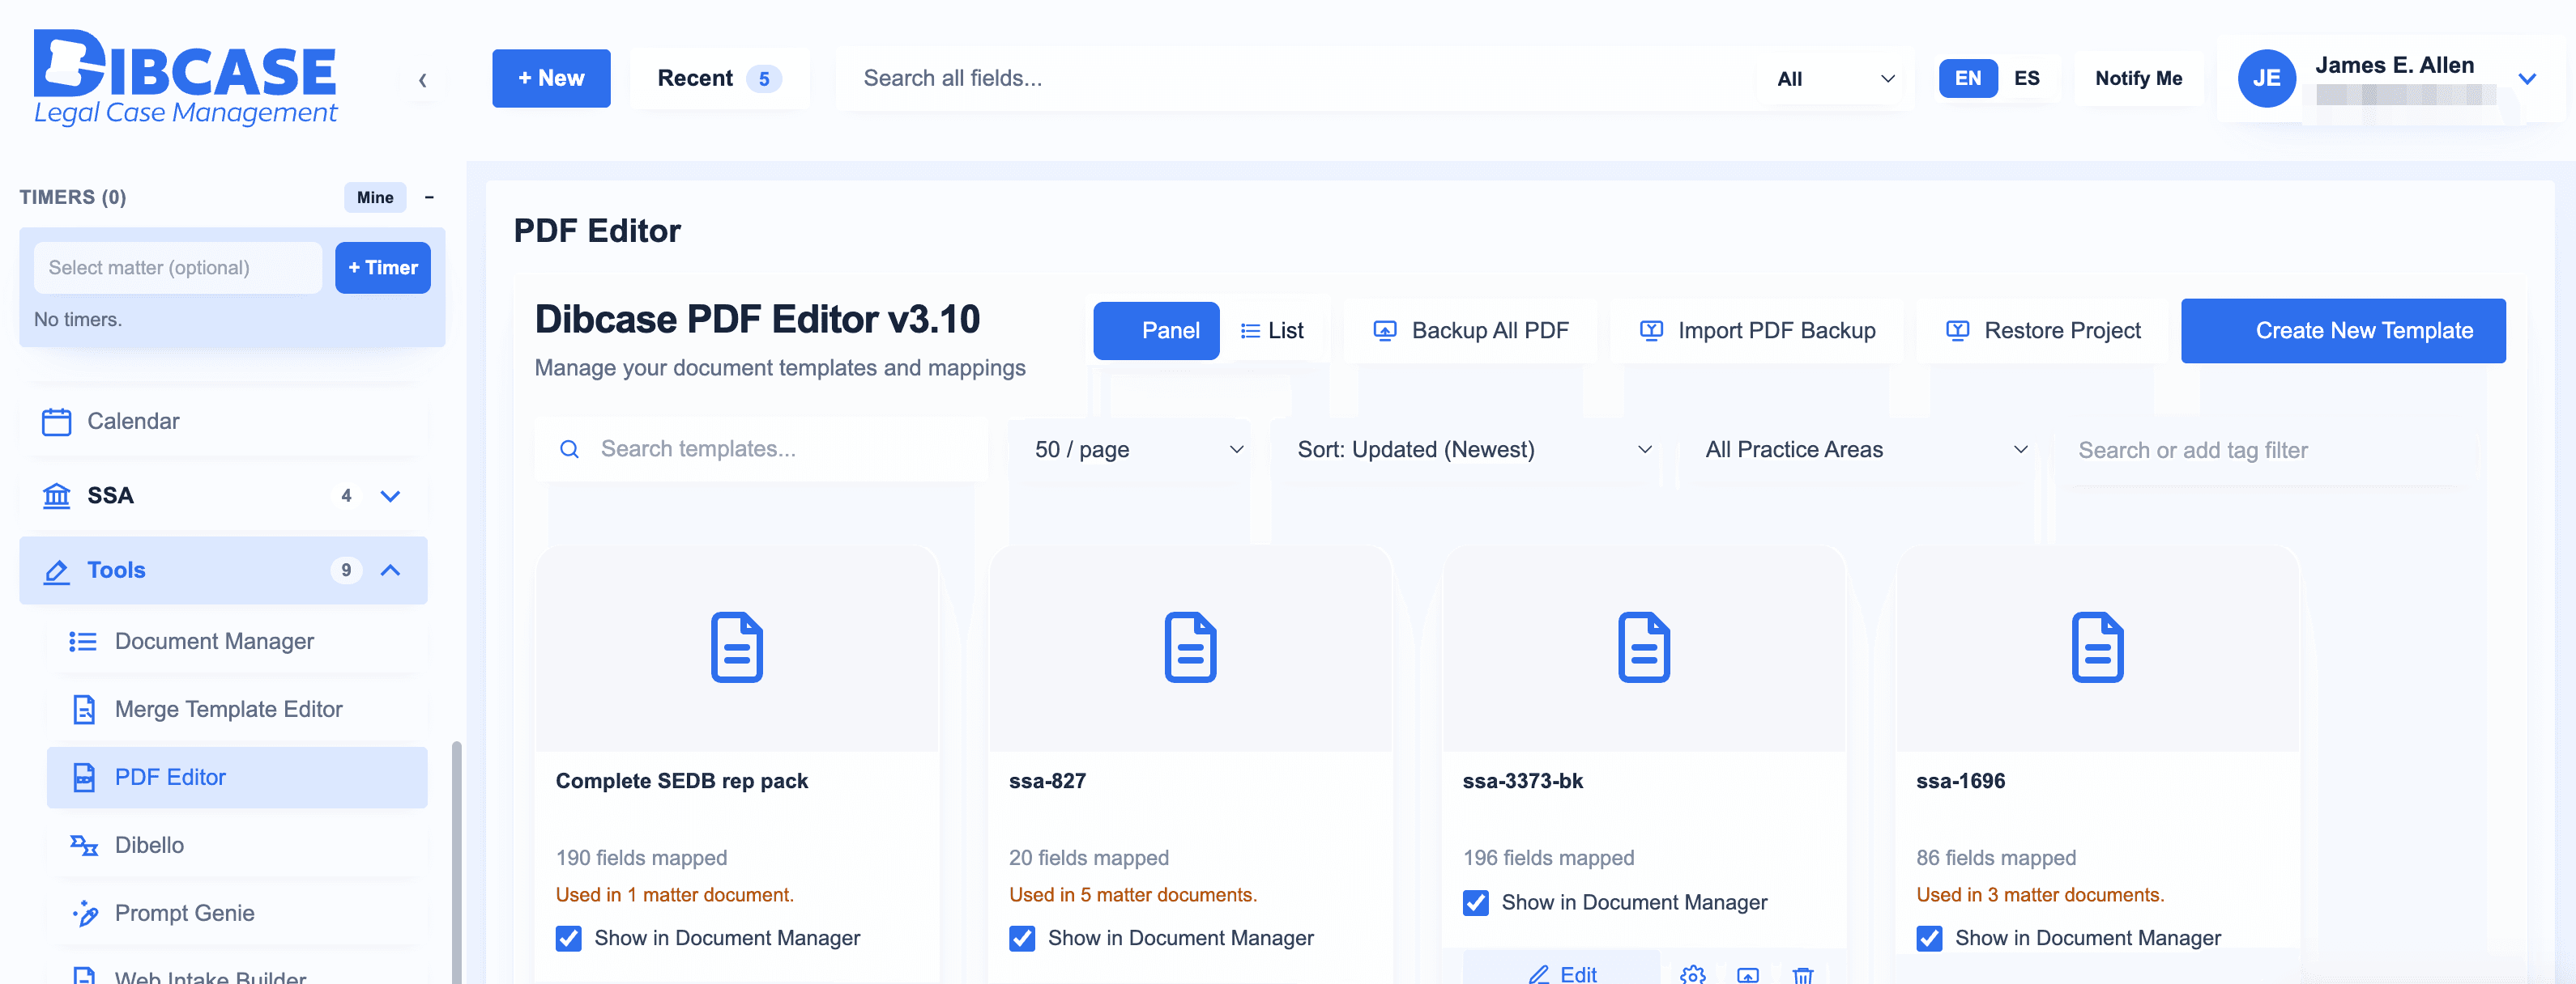Viewport: 2576px width, 984px height.
Task: Click Backup All PDF button
Action: (x=1470, y=331)
